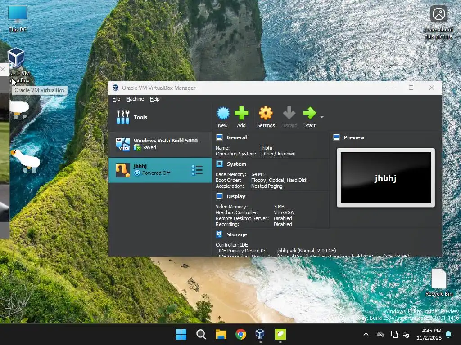
Task: Click the Preview section header
Action: coord(354,137)
